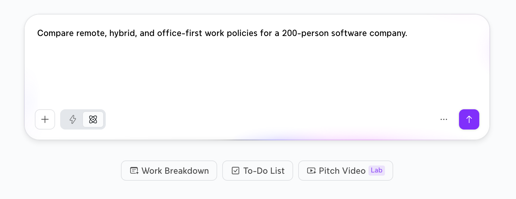
Task: Switch to the lightning fast mode
Action: coord(73,119)
